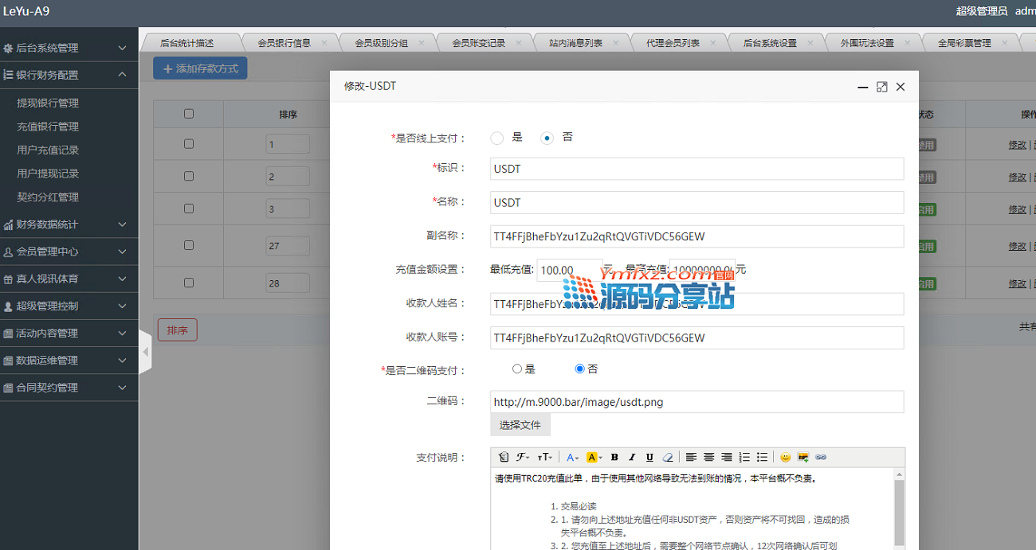This screenshot has width=1036, height=550.
Task: Insert hyperlink with link icon
Action: pyautogui.click(x=821, y=457)
